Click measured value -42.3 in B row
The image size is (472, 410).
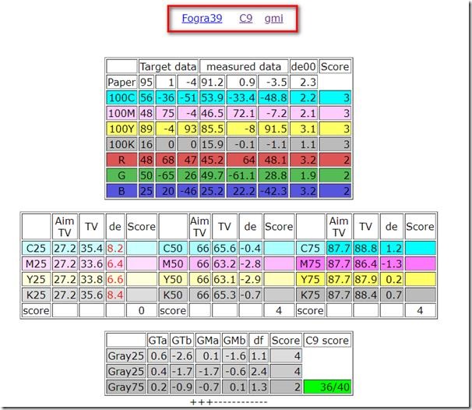tap(273, 191)
